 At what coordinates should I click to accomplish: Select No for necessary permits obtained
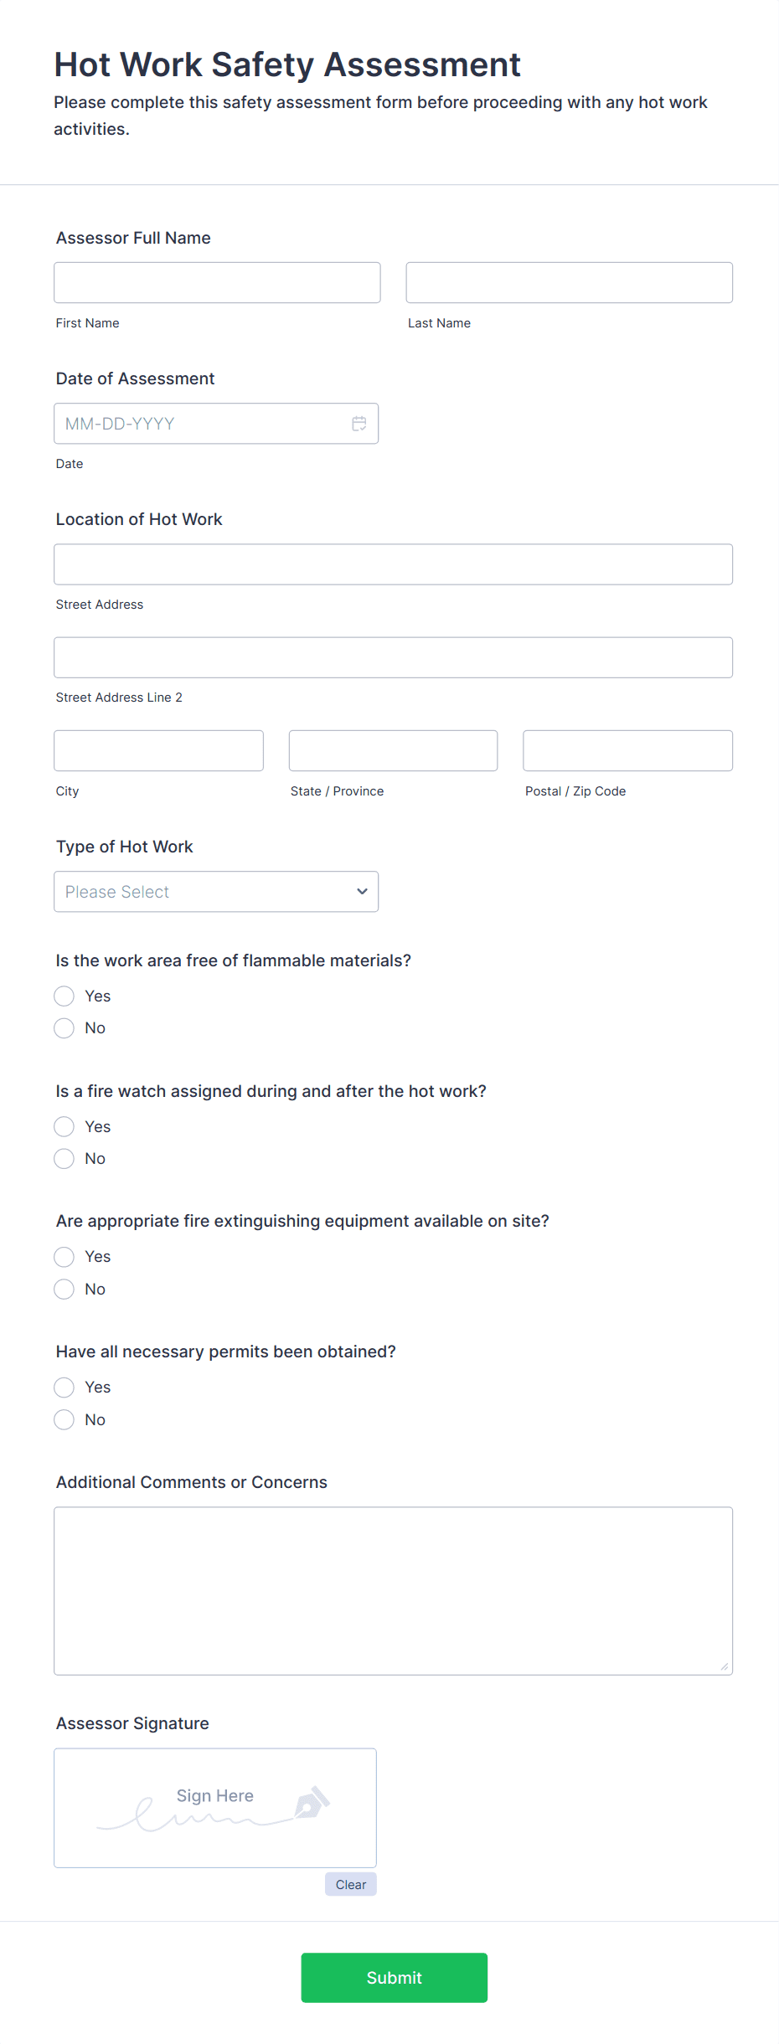click(64, 1419)
